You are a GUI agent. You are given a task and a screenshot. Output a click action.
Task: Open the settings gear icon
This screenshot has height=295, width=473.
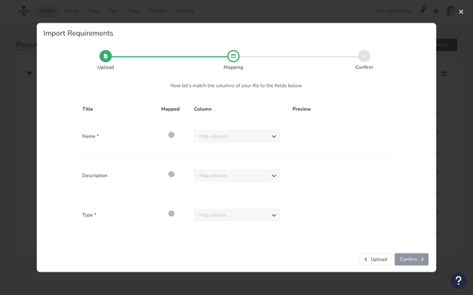[x=436, y=11]
